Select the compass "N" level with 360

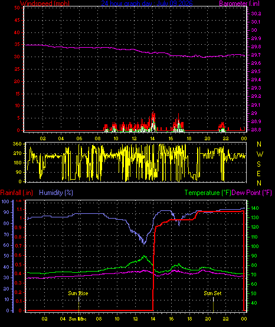point(259,144)
